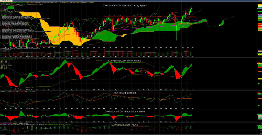Click the April 2025 long-wick green candle
Screen dimensions: 262x135
(x=176, y=28)
